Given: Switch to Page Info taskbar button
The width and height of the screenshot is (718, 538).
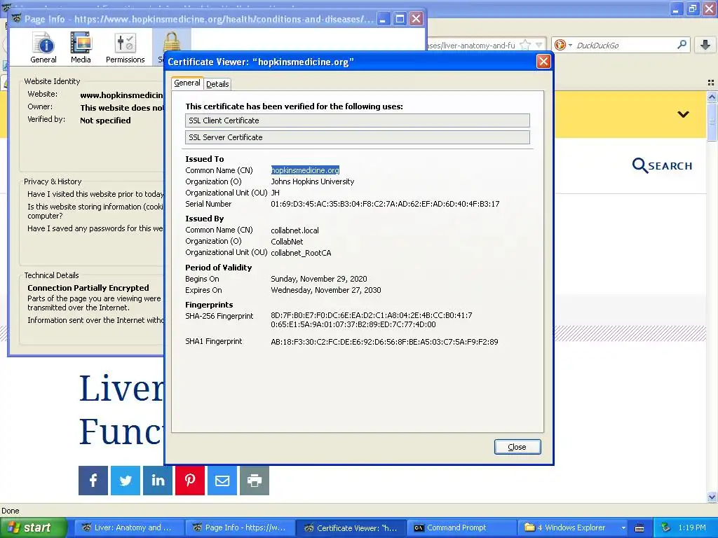Looking at the screenshot, I should point(240,527).
